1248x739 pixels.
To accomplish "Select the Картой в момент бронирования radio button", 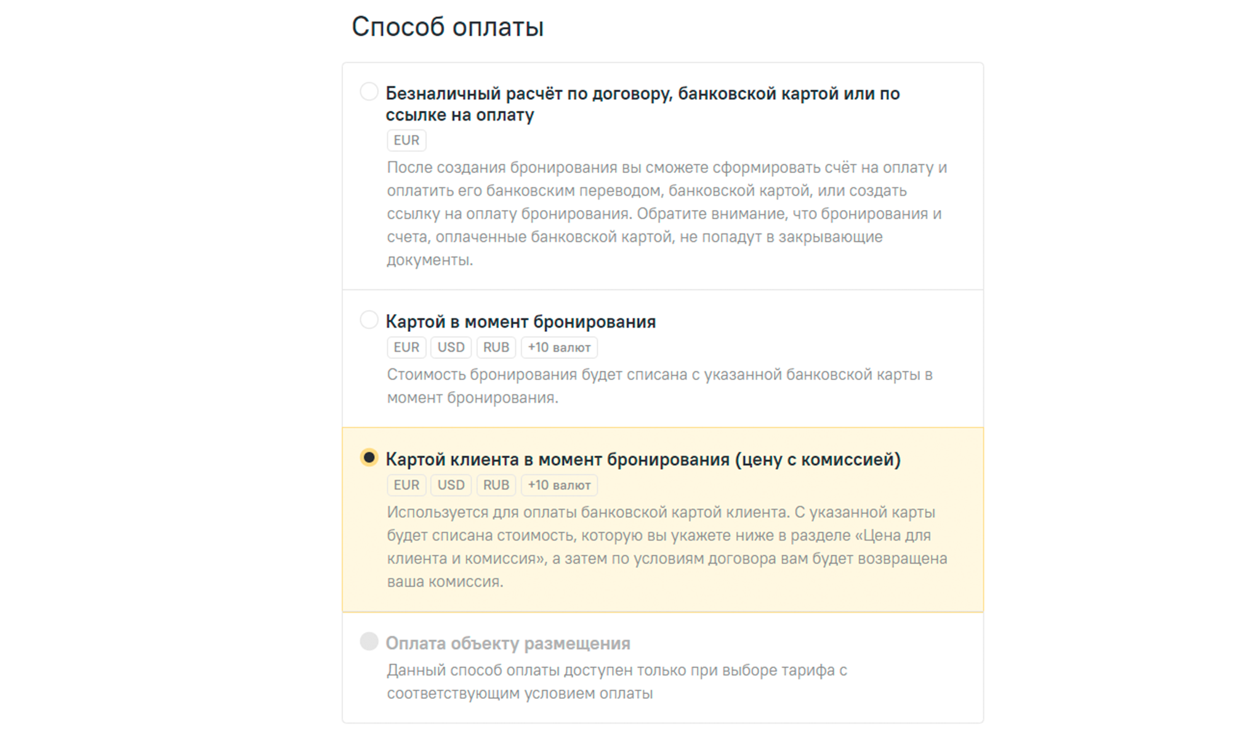I will click(369, 320).
